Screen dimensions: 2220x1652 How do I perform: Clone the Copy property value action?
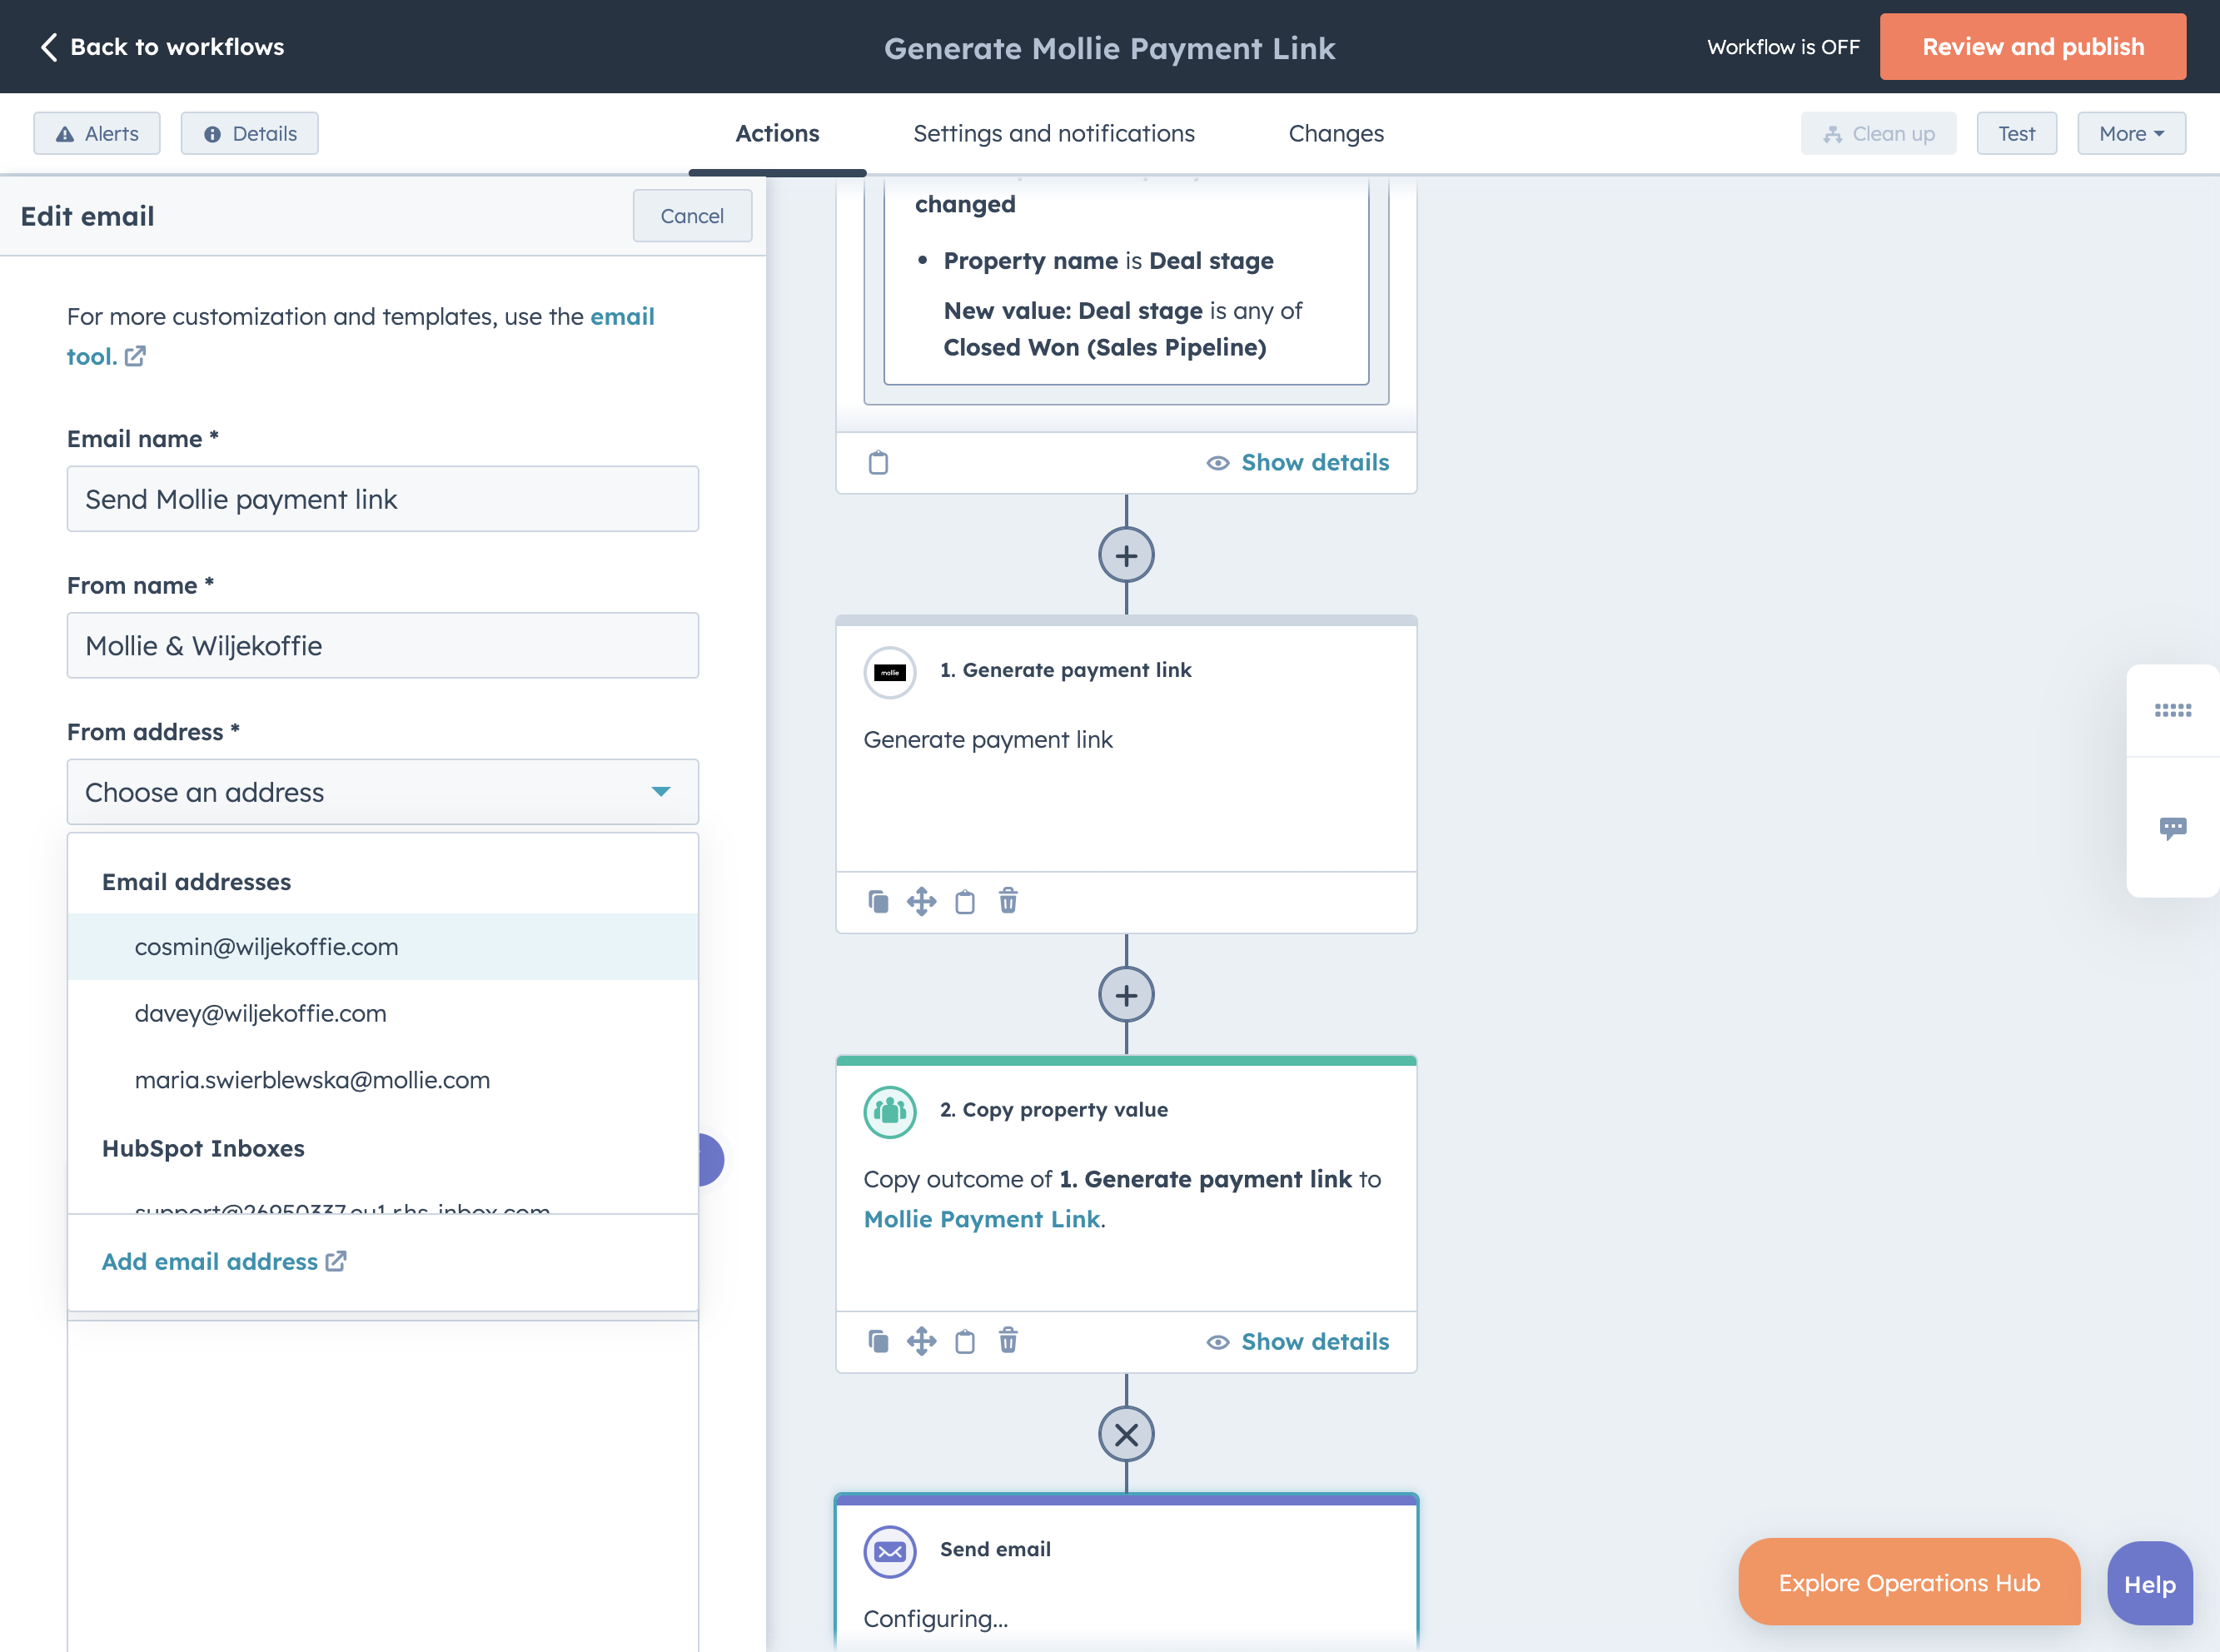(878, 1341)
